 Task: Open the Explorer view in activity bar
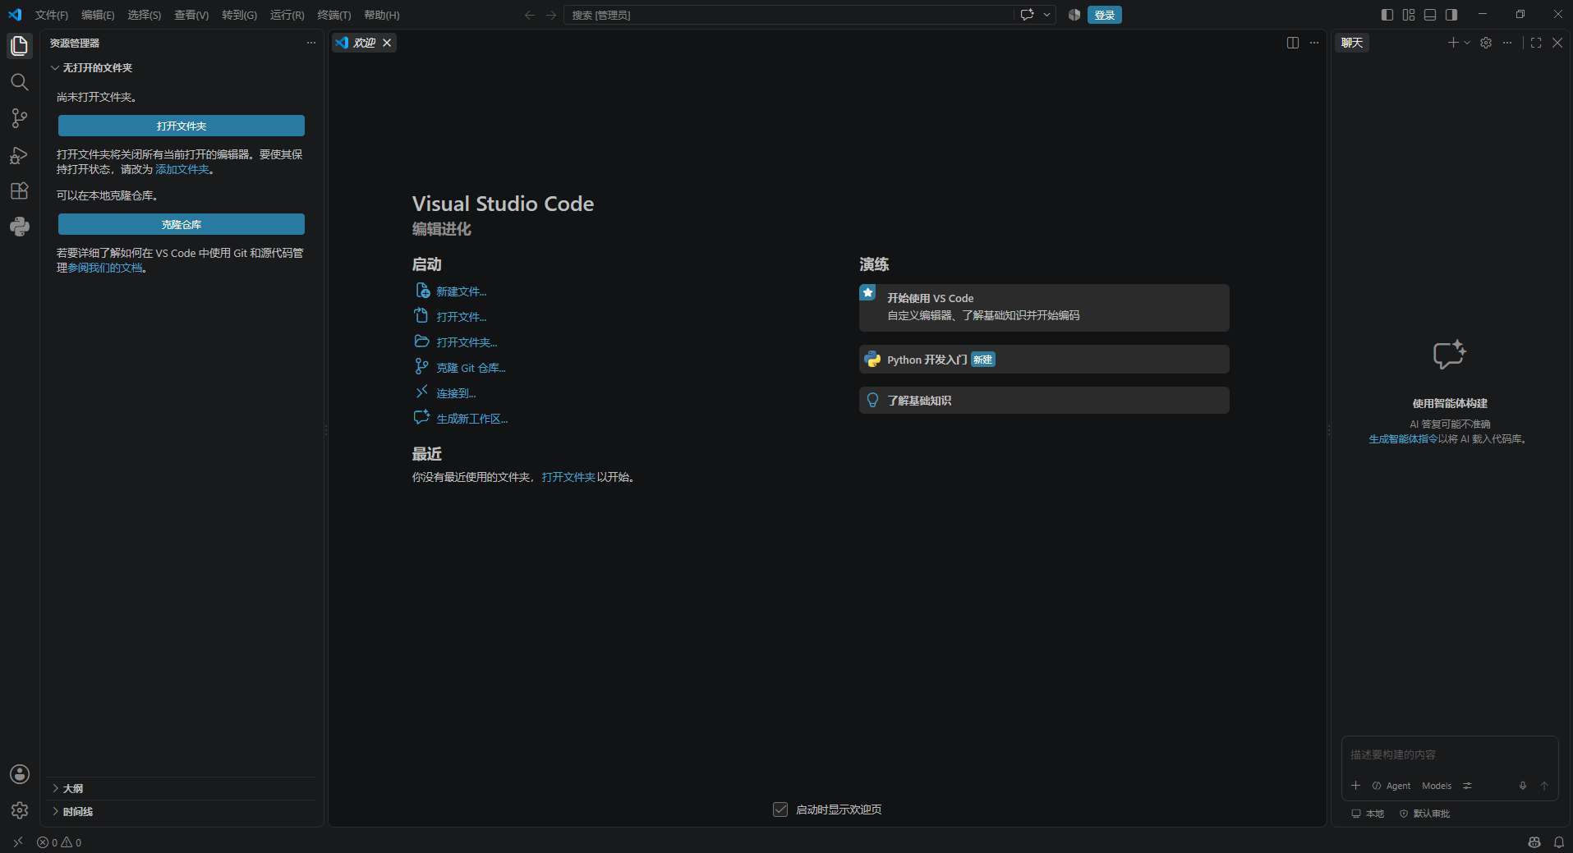(20, 45)
